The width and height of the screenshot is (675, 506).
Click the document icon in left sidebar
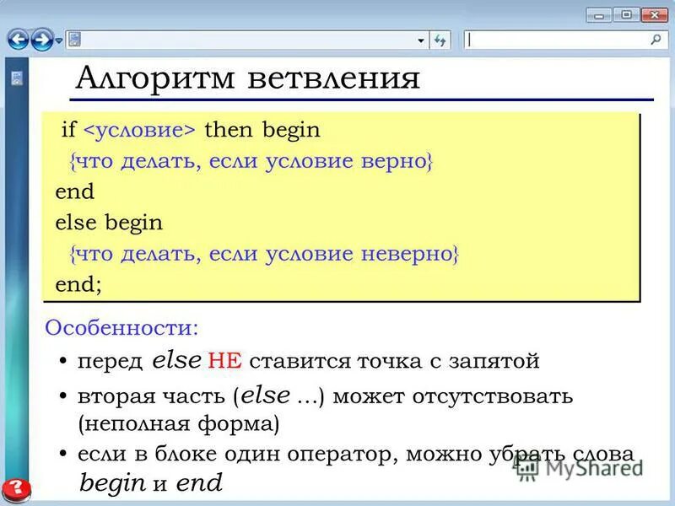pyautogui.click(x=17, y=78)
